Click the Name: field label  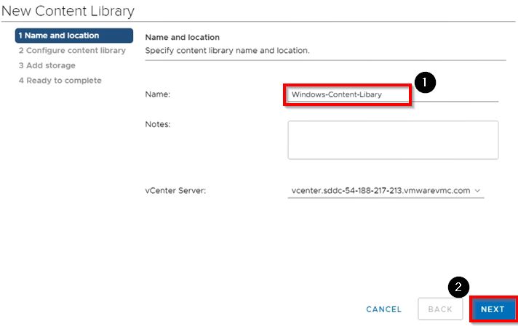[158, 94]
